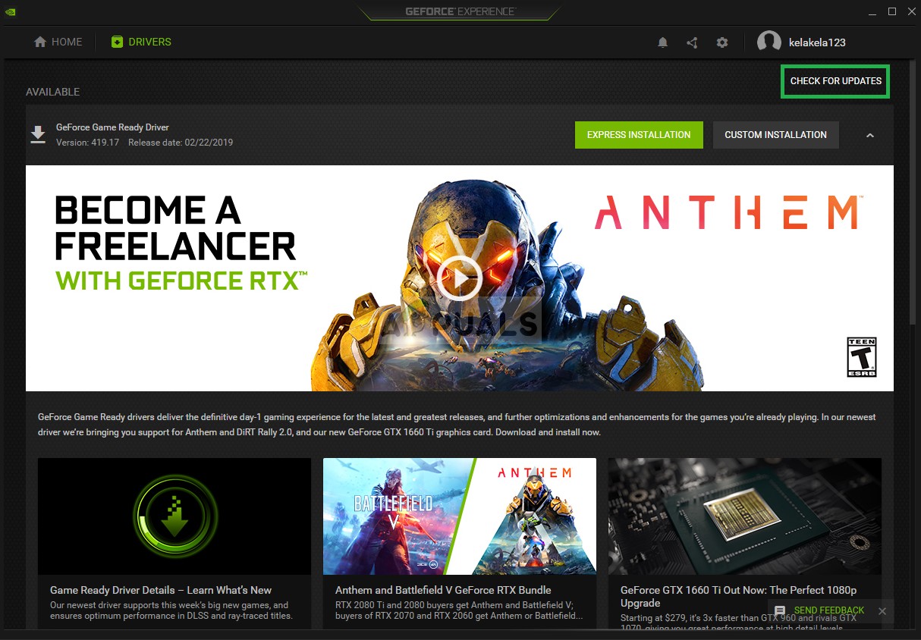
Task: Open the notifications bell icon
Action: tap(662, 42)
